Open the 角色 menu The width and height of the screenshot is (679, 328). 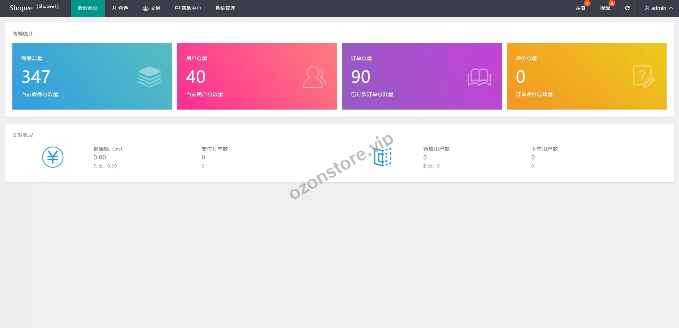pos(120,8)
